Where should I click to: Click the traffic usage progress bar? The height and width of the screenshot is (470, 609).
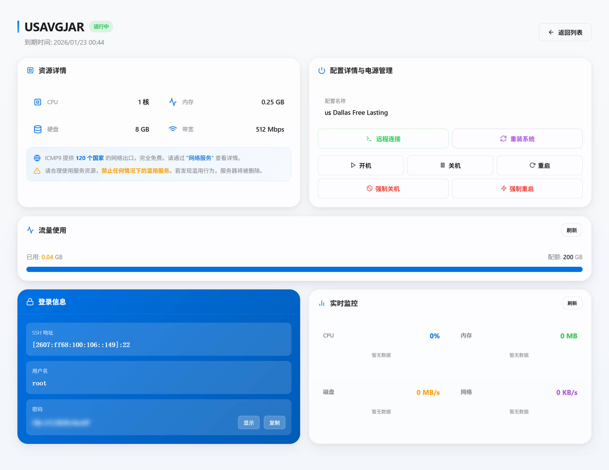pyautogui.click(x=304, y=269)
